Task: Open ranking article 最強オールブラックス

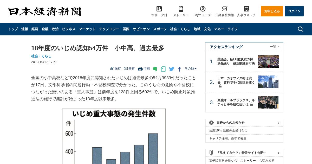Action: tap(236, 102)
